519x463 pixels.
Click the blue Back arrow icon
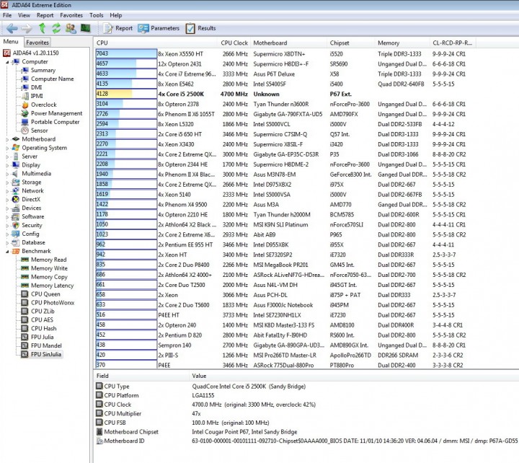[x=12, y=28]
